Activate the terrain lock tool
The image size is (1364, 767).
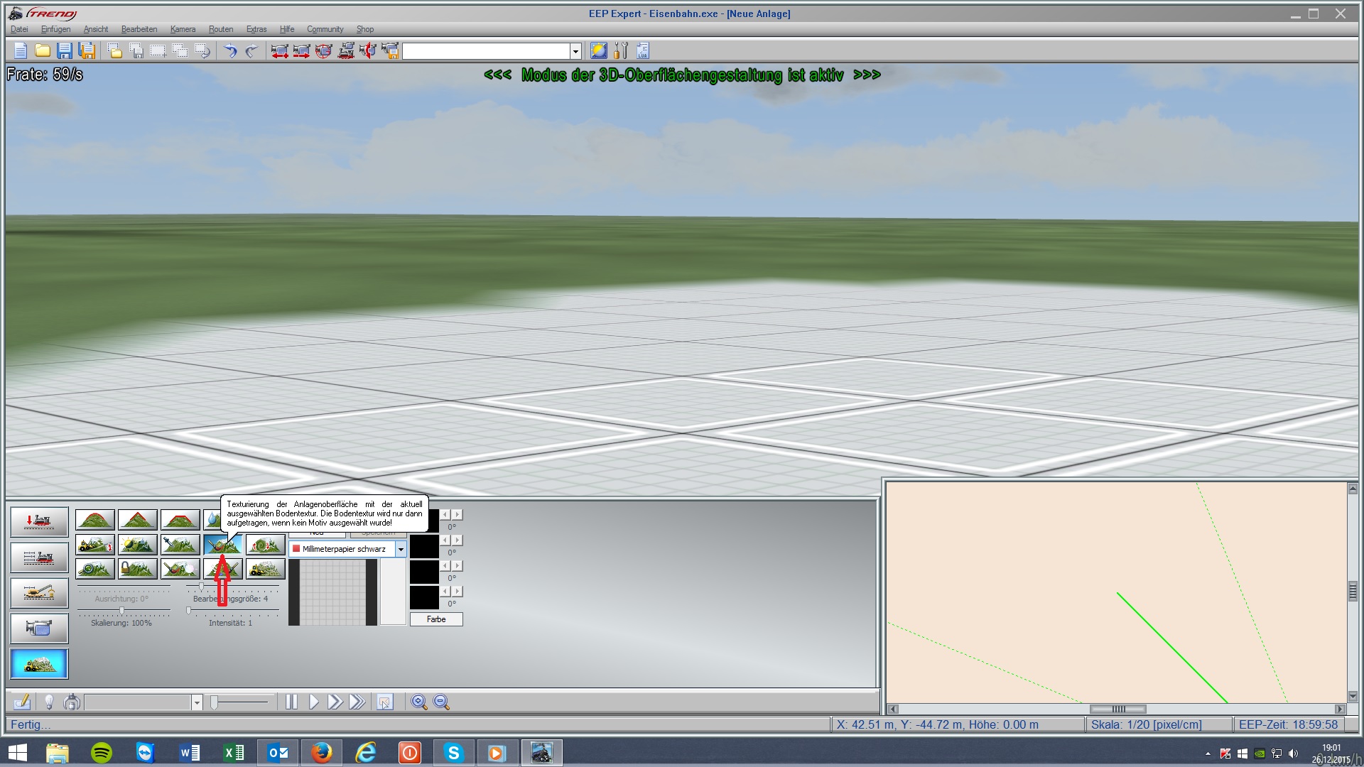pyautogui.click(x=137, y=569)
